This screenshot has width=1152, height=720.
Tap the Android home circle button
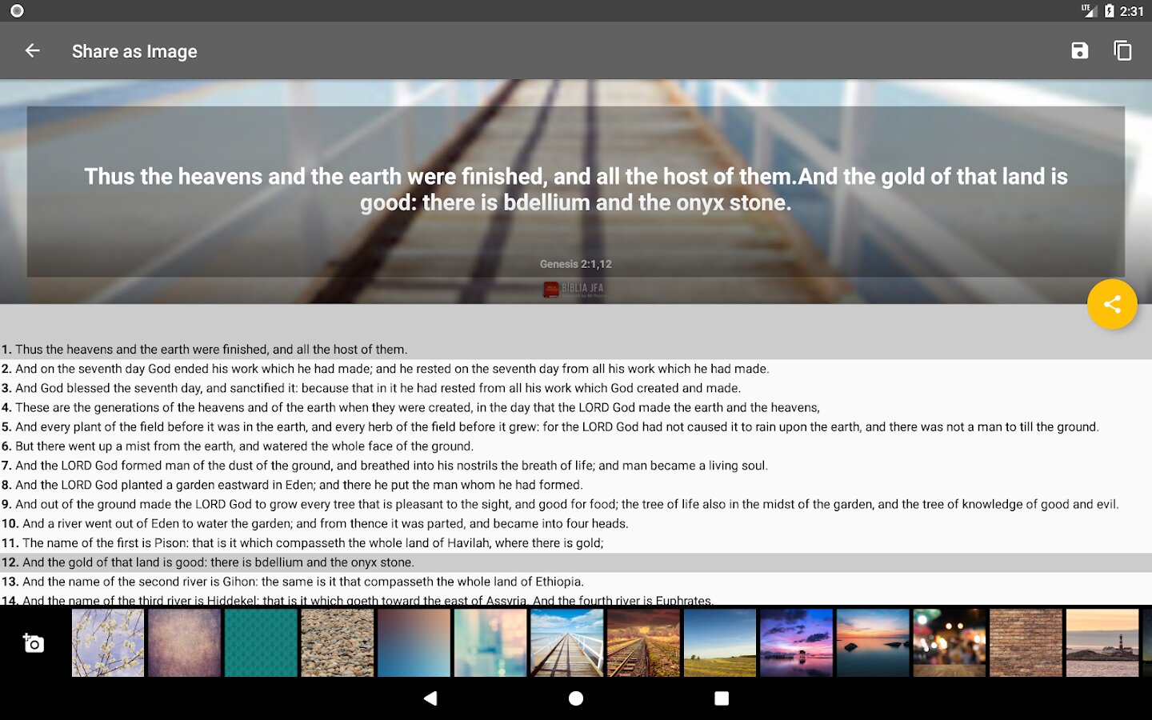(576, 698)
